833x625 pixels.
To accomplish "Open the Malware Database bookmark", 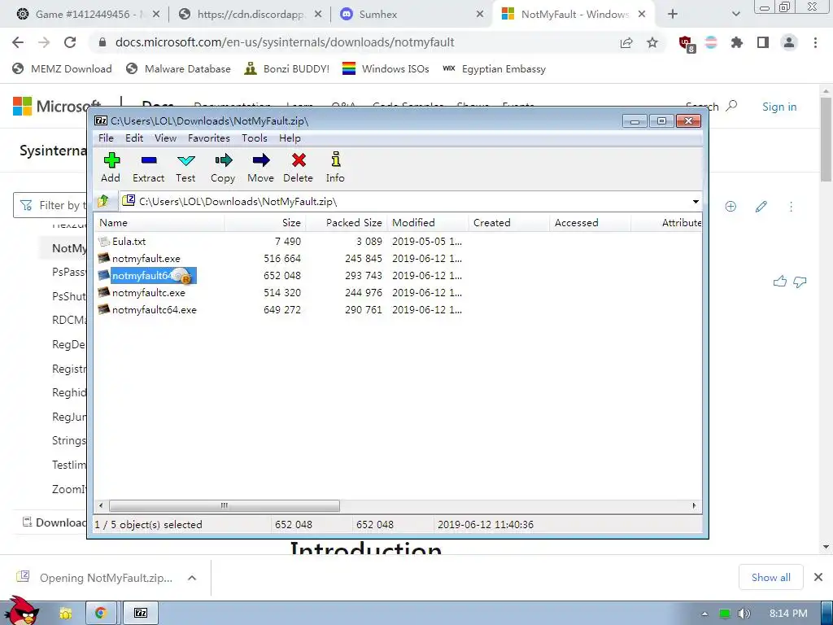I will 178,68.
